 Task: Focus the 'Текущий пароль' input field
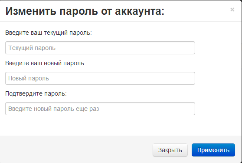[100, 48]
